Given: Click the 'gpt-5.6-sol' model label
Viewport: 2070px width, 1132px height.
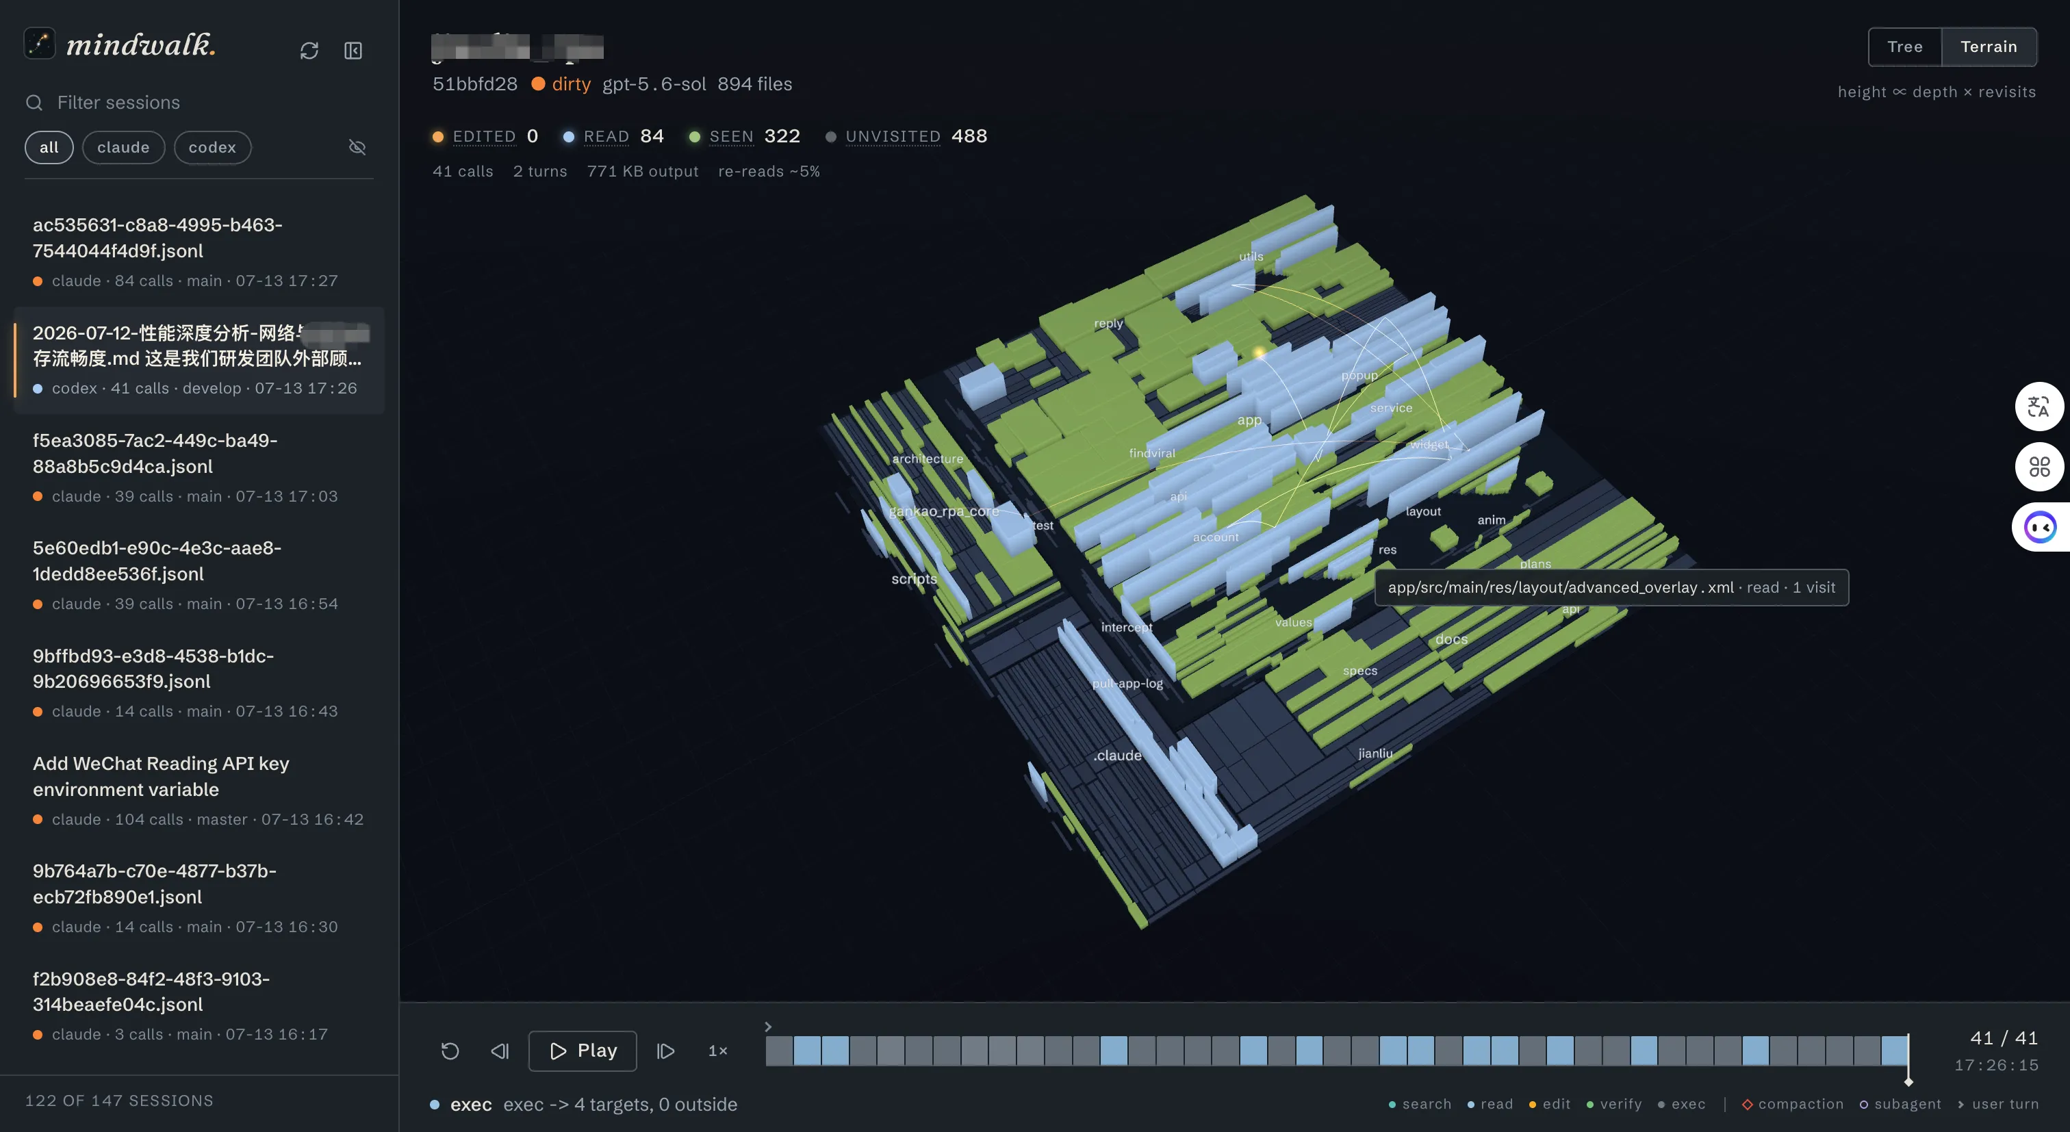Looking at the screenshot, I should point(654,83).
